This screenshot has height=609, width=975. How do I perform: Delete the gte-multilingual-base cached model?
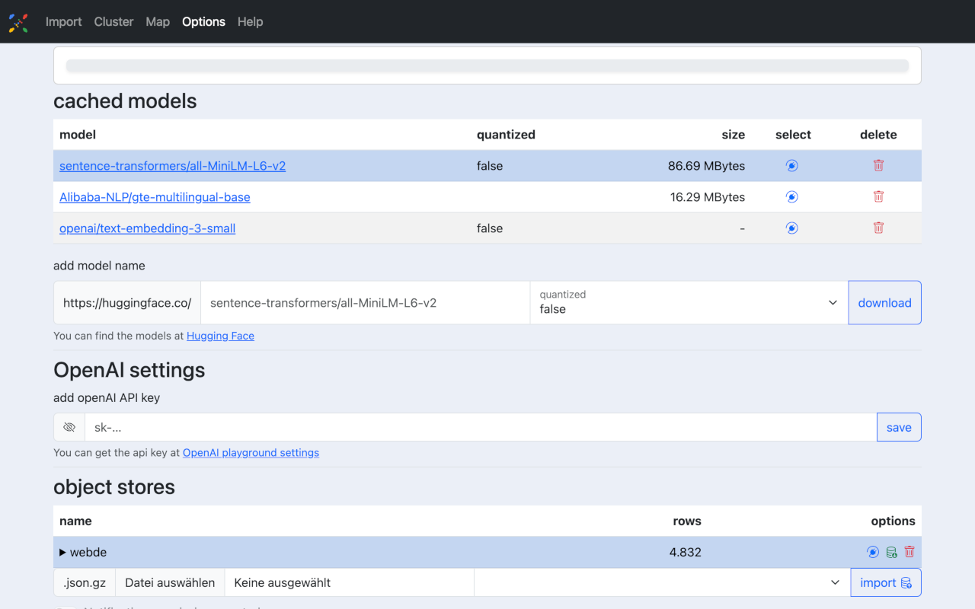pos(878,196)
